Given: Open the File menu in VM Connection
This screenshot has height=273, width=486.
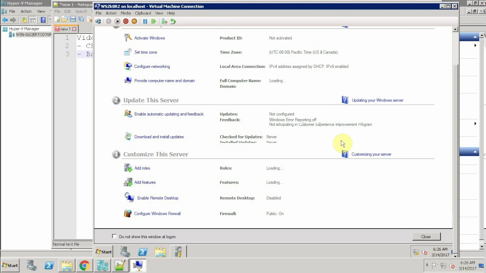Looking at the screenshot, I should tap(98, 13).
